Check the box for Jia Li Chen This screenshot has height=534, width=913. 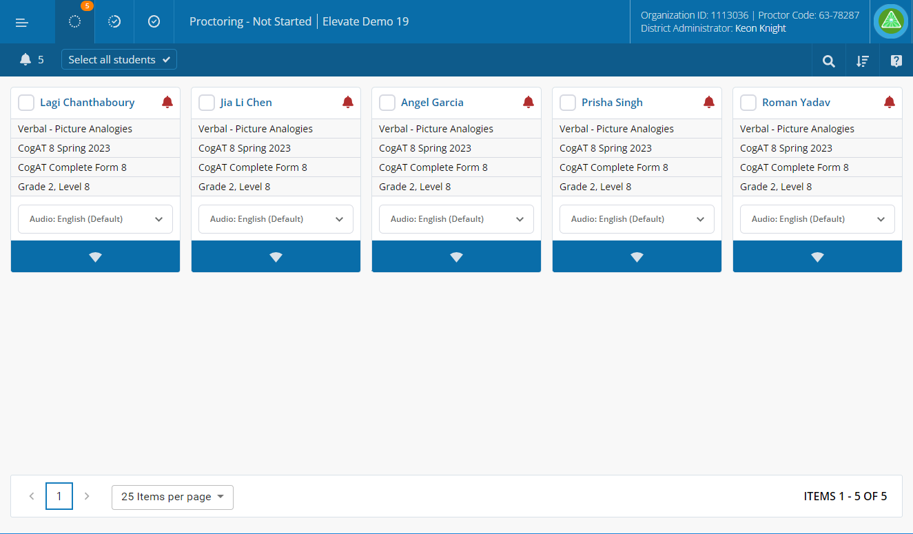(x=207, y=103)
